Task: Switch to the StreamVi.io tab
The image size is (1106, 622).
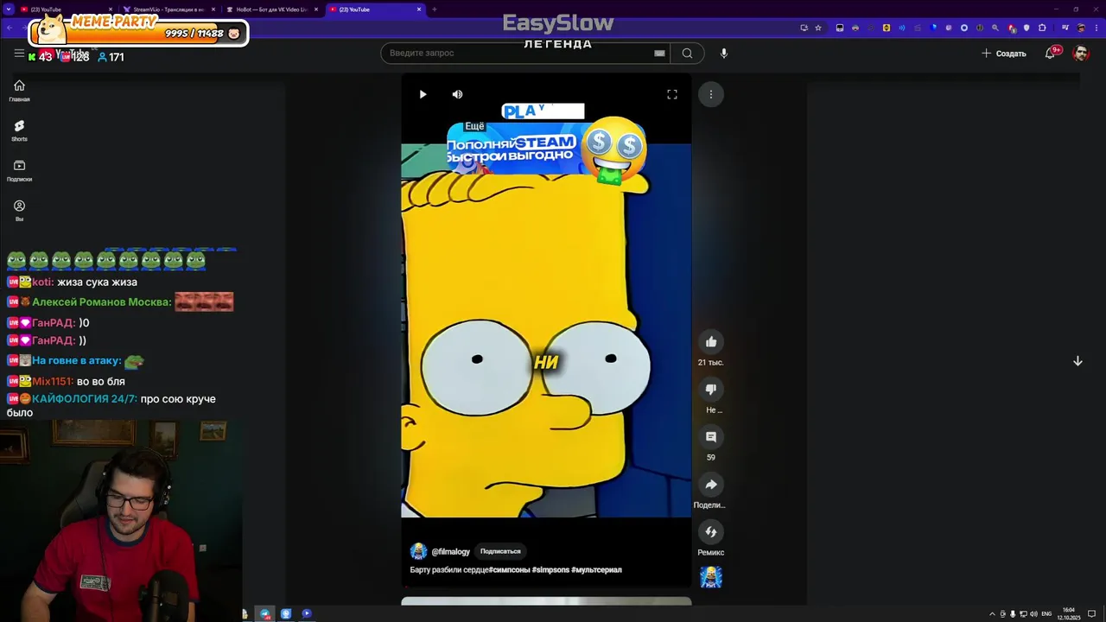Action: coord(168,10)
